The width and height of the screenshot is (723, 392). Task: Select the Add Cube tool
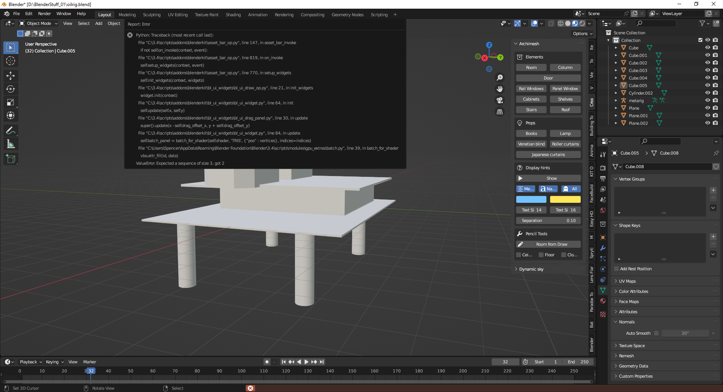tap(11, 159)
